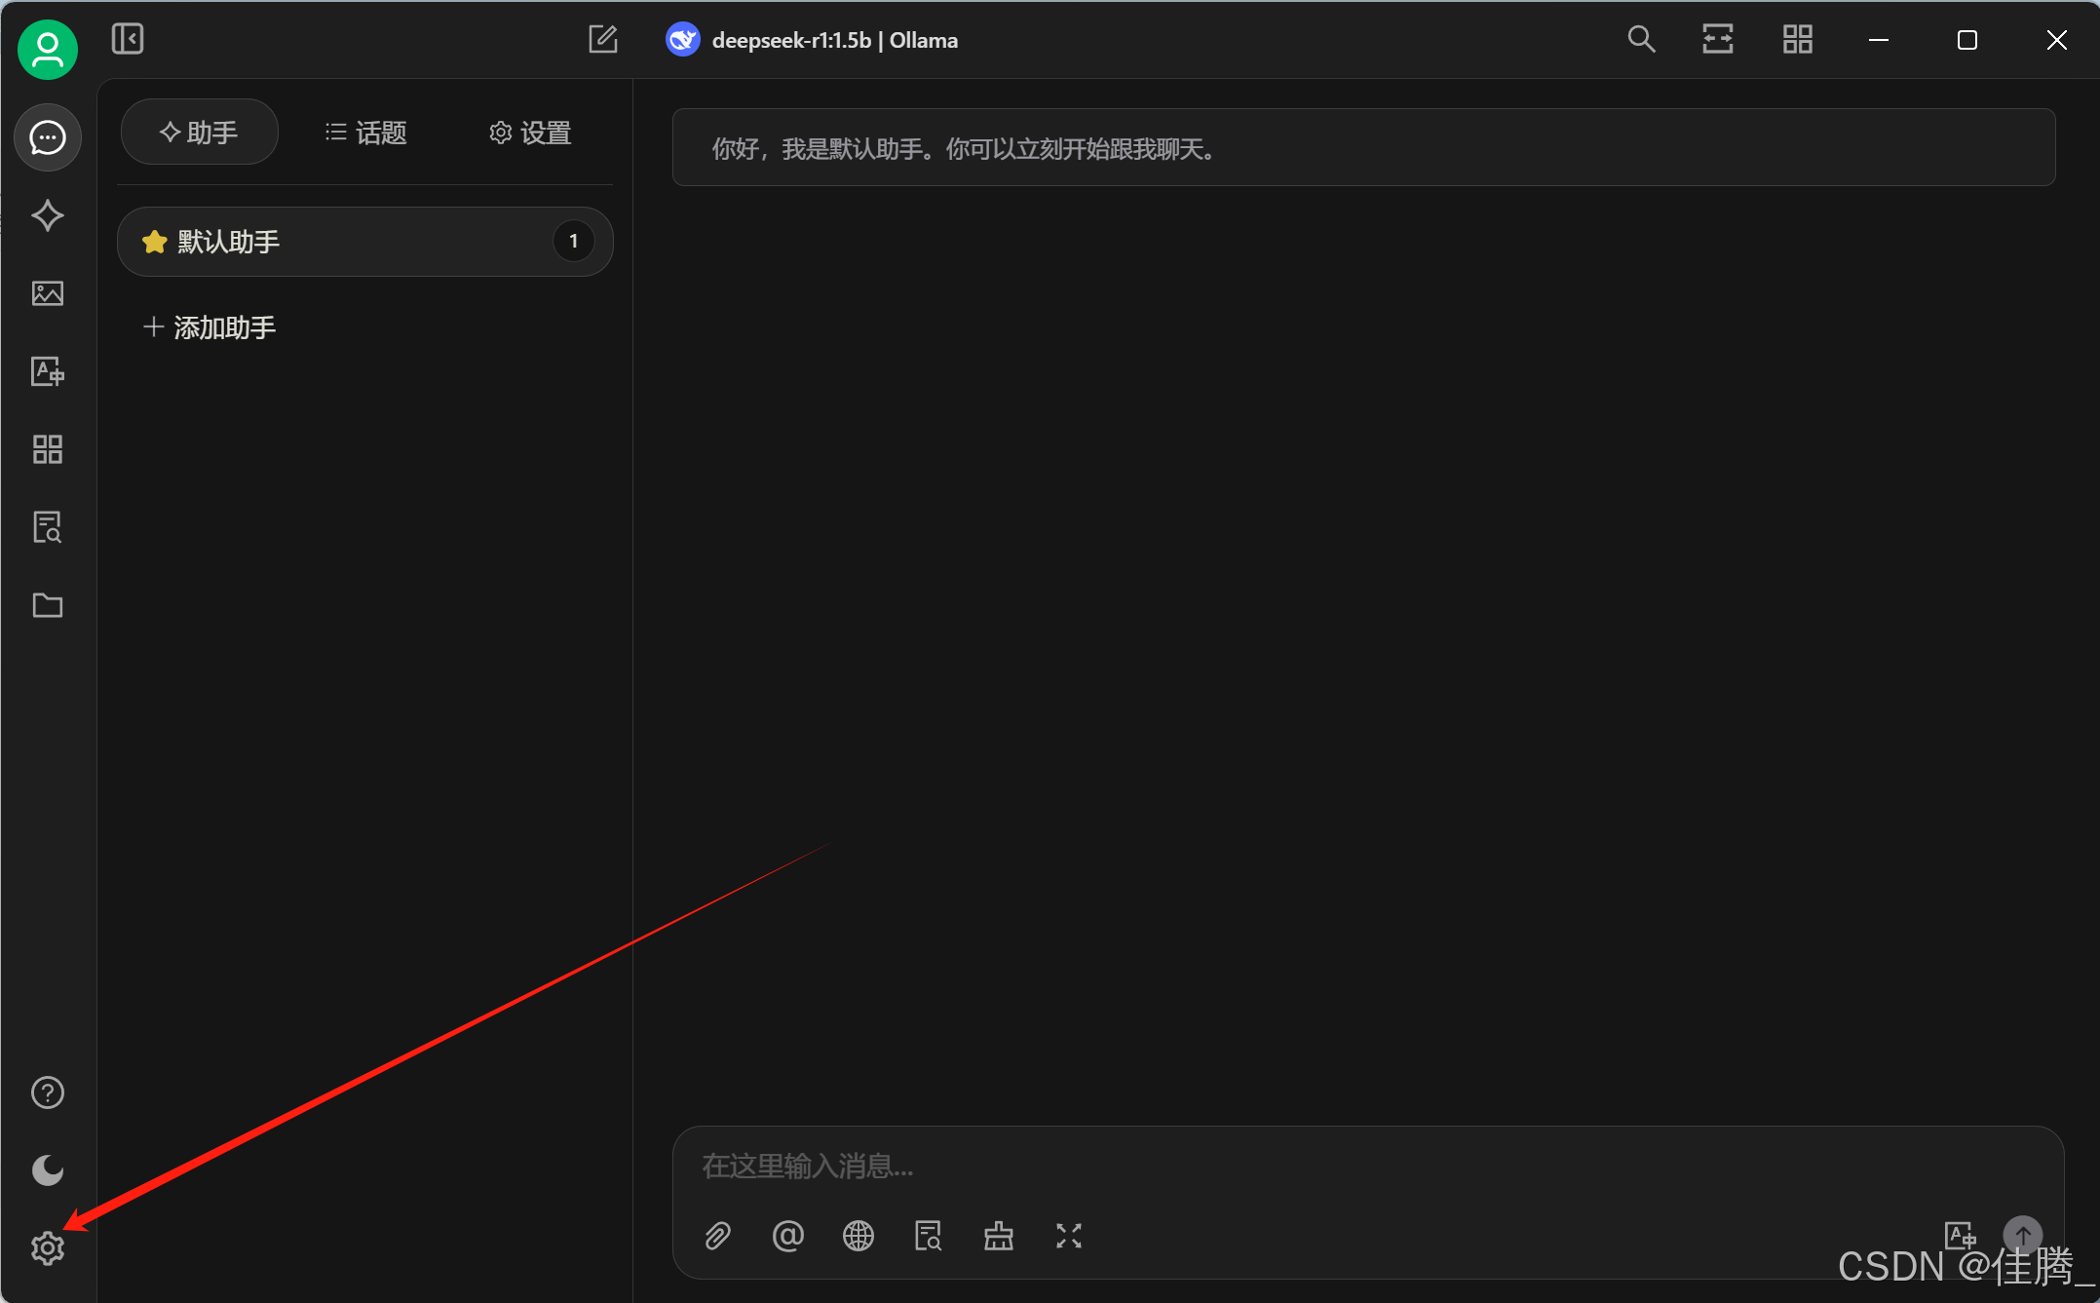Expand the input box with the fullscreen icon

click(x=1069, y=1236)
